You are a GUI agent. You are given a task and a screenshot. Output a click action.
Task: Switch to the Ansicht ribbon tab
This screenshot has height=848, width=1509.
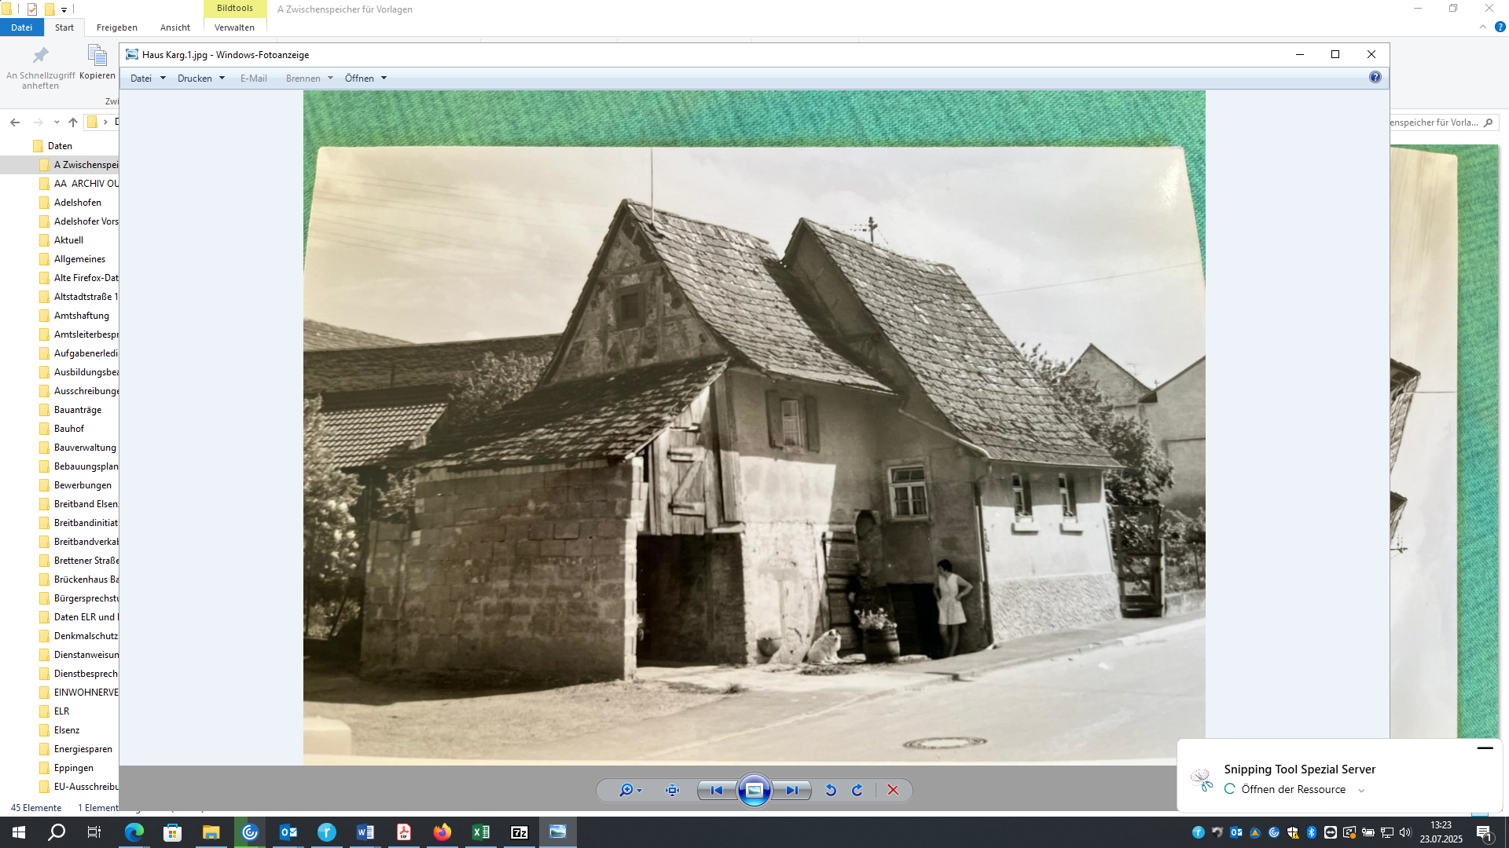coord(174,27)
